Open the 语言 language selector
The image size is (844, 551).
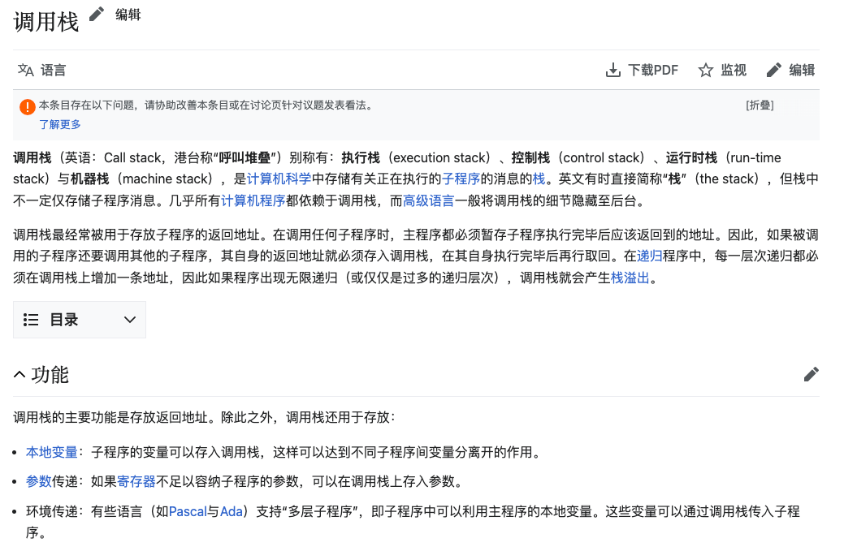54,70
